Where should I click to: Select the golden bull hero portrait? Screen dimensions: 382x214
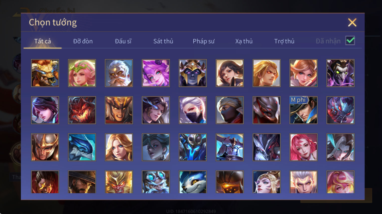click(45, 73)
